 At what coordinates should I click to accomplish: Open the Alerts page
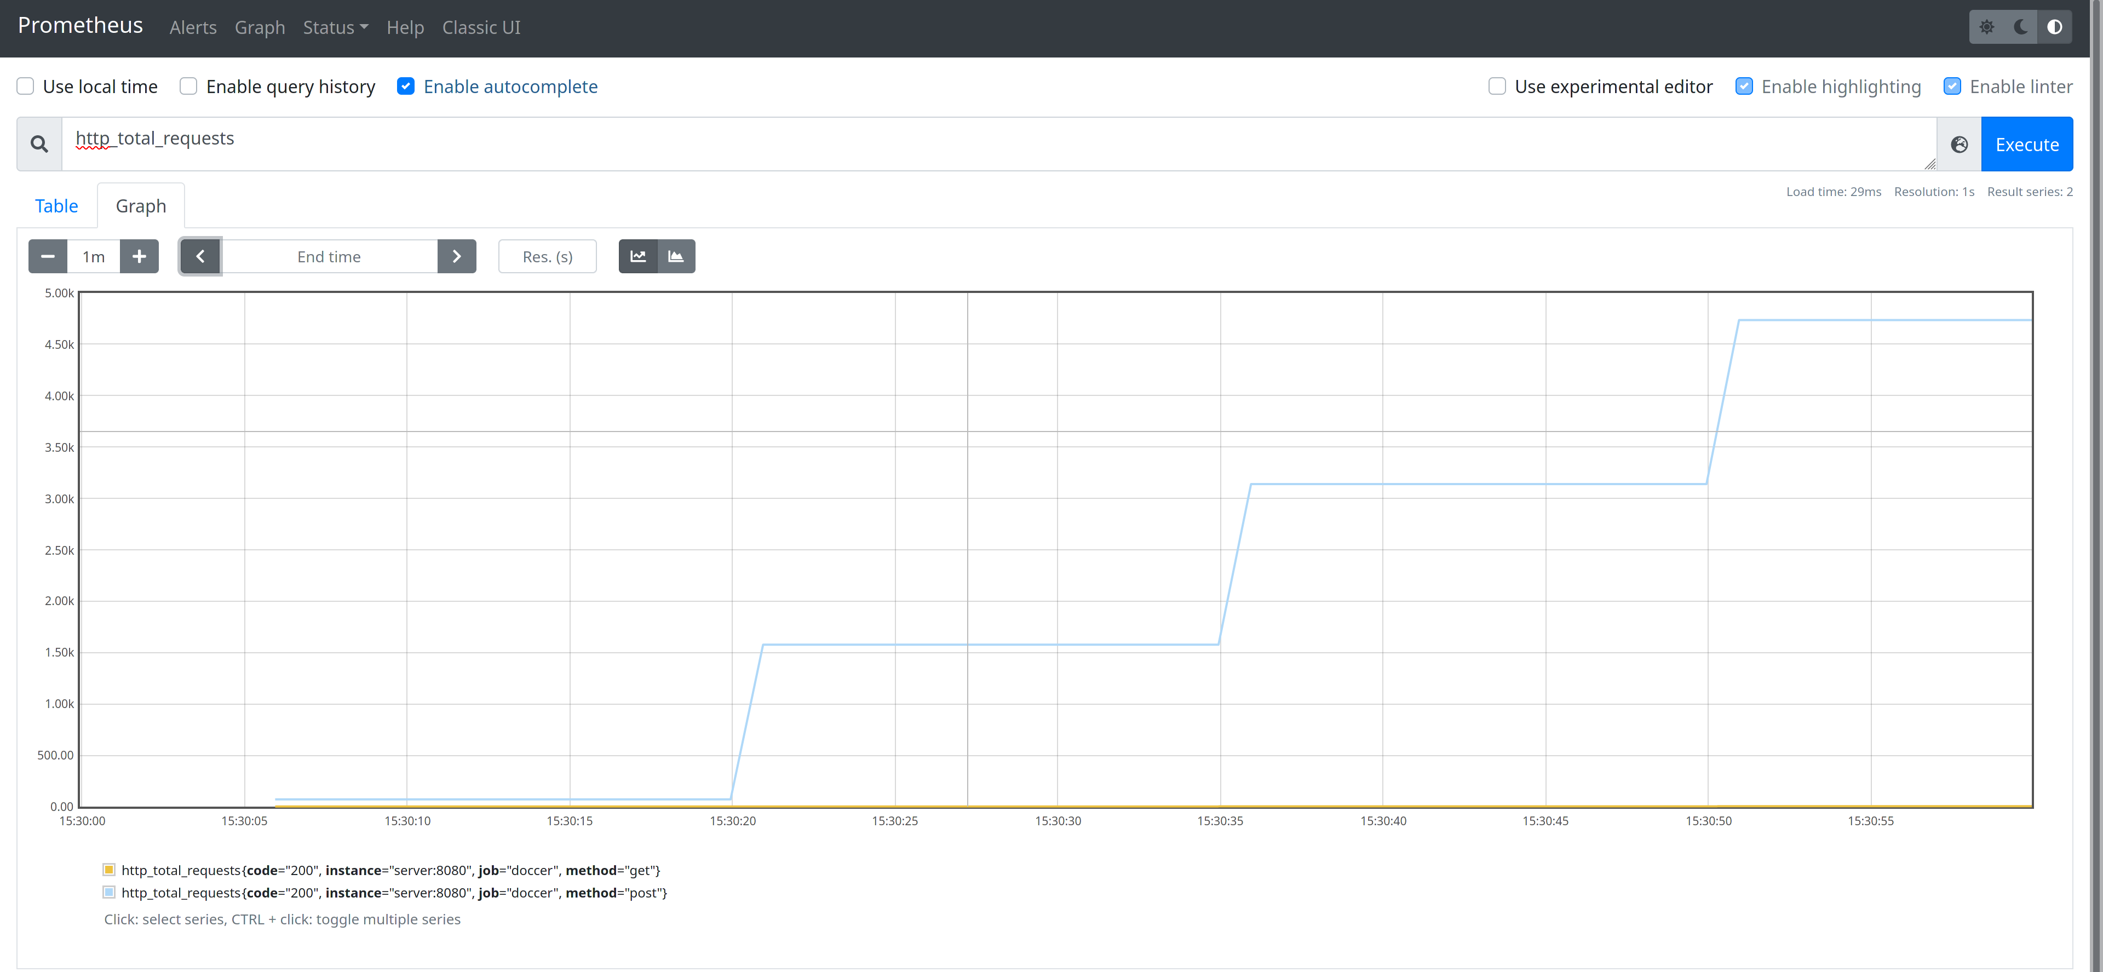pyautogui.click(x=193, y=28)
